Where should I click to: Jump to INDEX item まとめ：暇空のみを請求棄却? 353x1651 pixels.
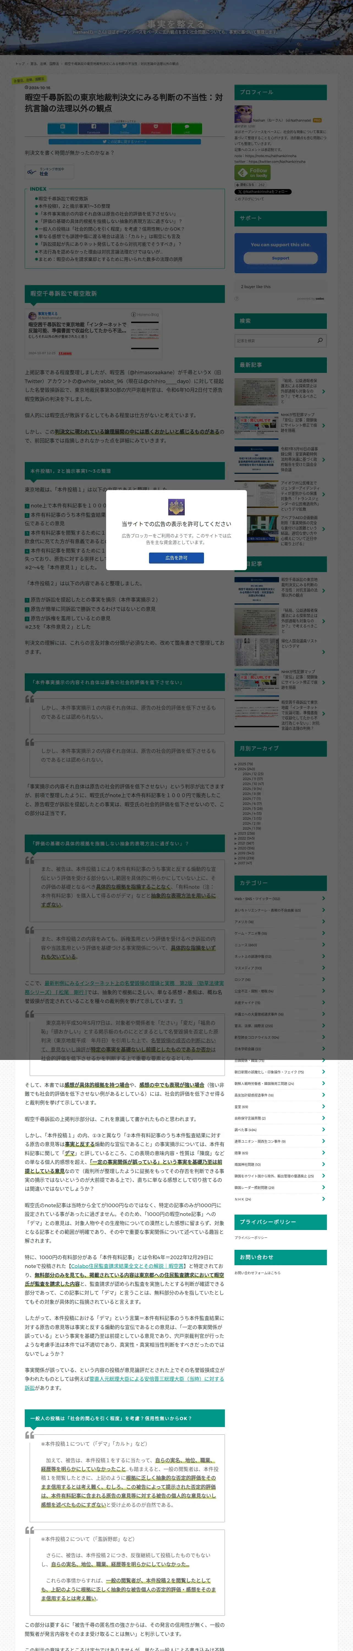point(110,259)
